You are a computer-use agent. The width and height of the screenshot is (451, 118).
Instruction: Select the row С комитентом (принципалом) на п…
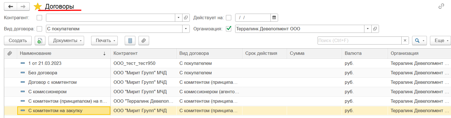pos(228,101)
